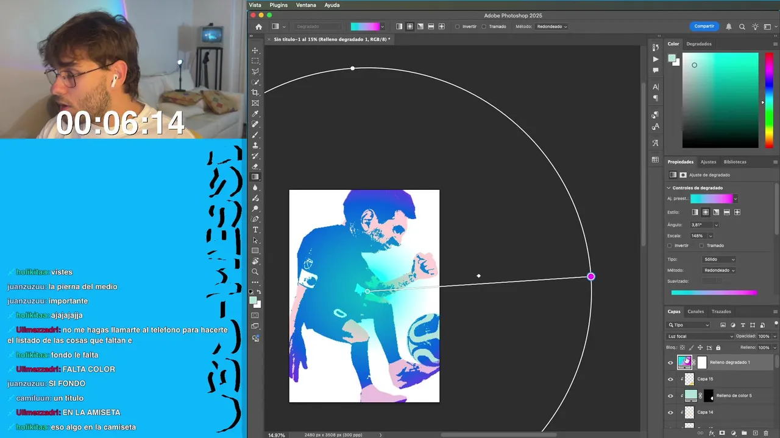Hide the Relleno degradado 1 layer
780x438 pixels.
[671, 363]
